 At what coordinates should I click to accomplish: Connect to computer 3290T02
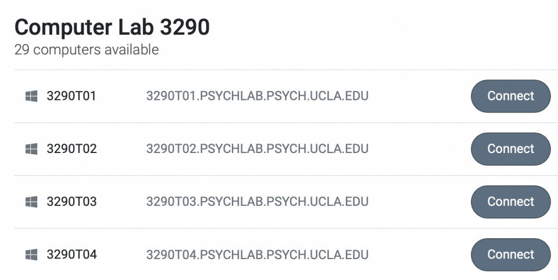(511, 149)
